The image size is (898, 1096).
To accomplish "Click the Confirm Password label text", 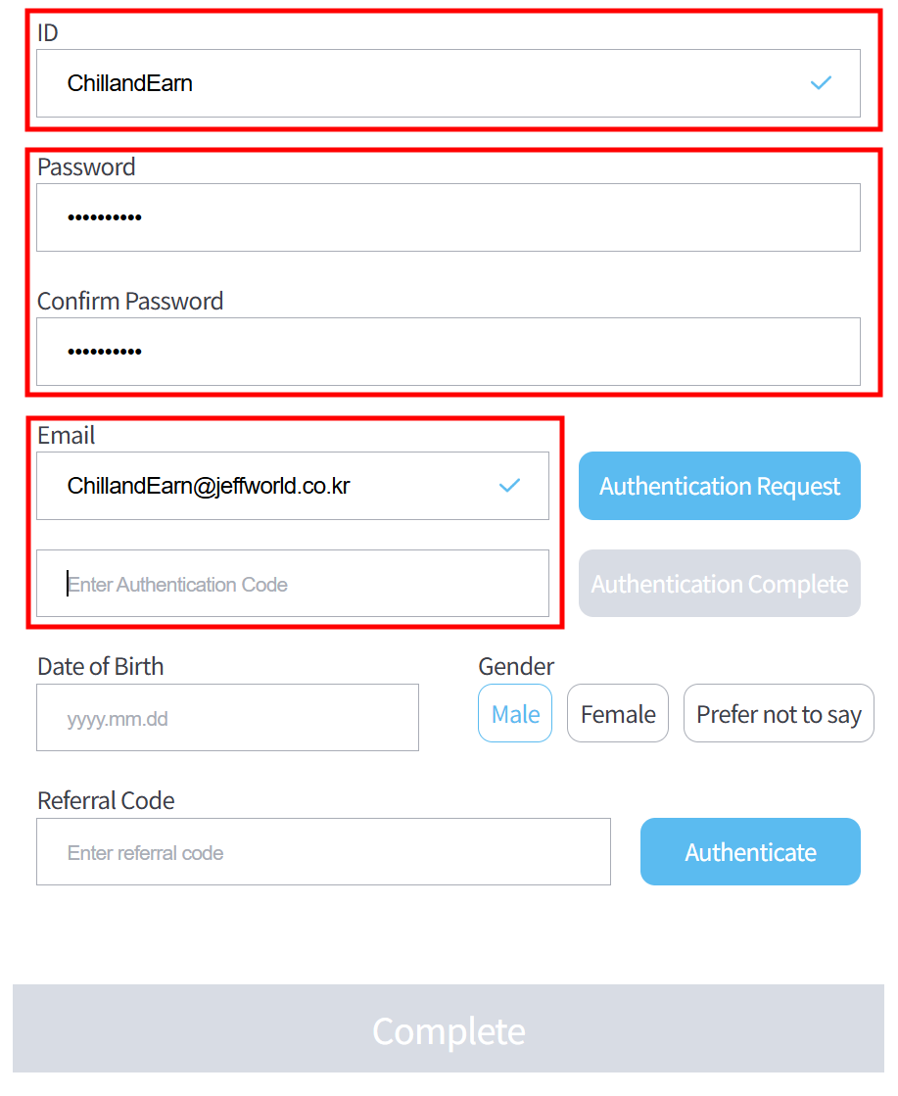I will click(130, 301).
